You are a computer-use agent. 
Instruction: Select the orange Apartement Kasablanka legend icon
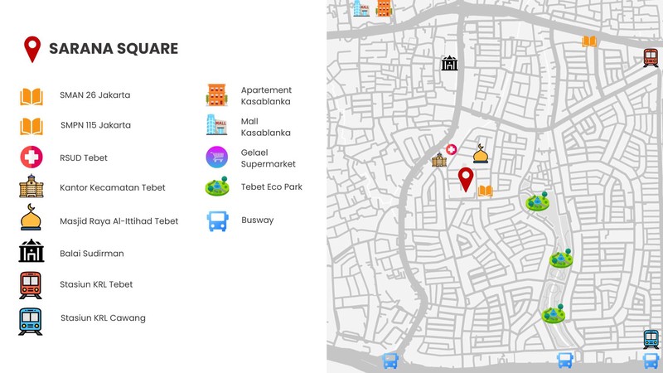click(x=216, y=94)
